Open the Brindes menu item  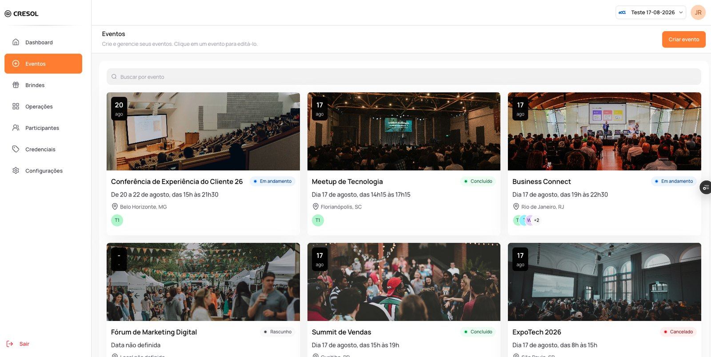[43, 85]
